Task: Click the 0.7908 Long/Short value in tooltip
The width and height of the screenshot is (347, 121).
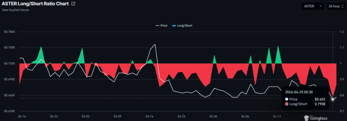Action: (320, 104)
